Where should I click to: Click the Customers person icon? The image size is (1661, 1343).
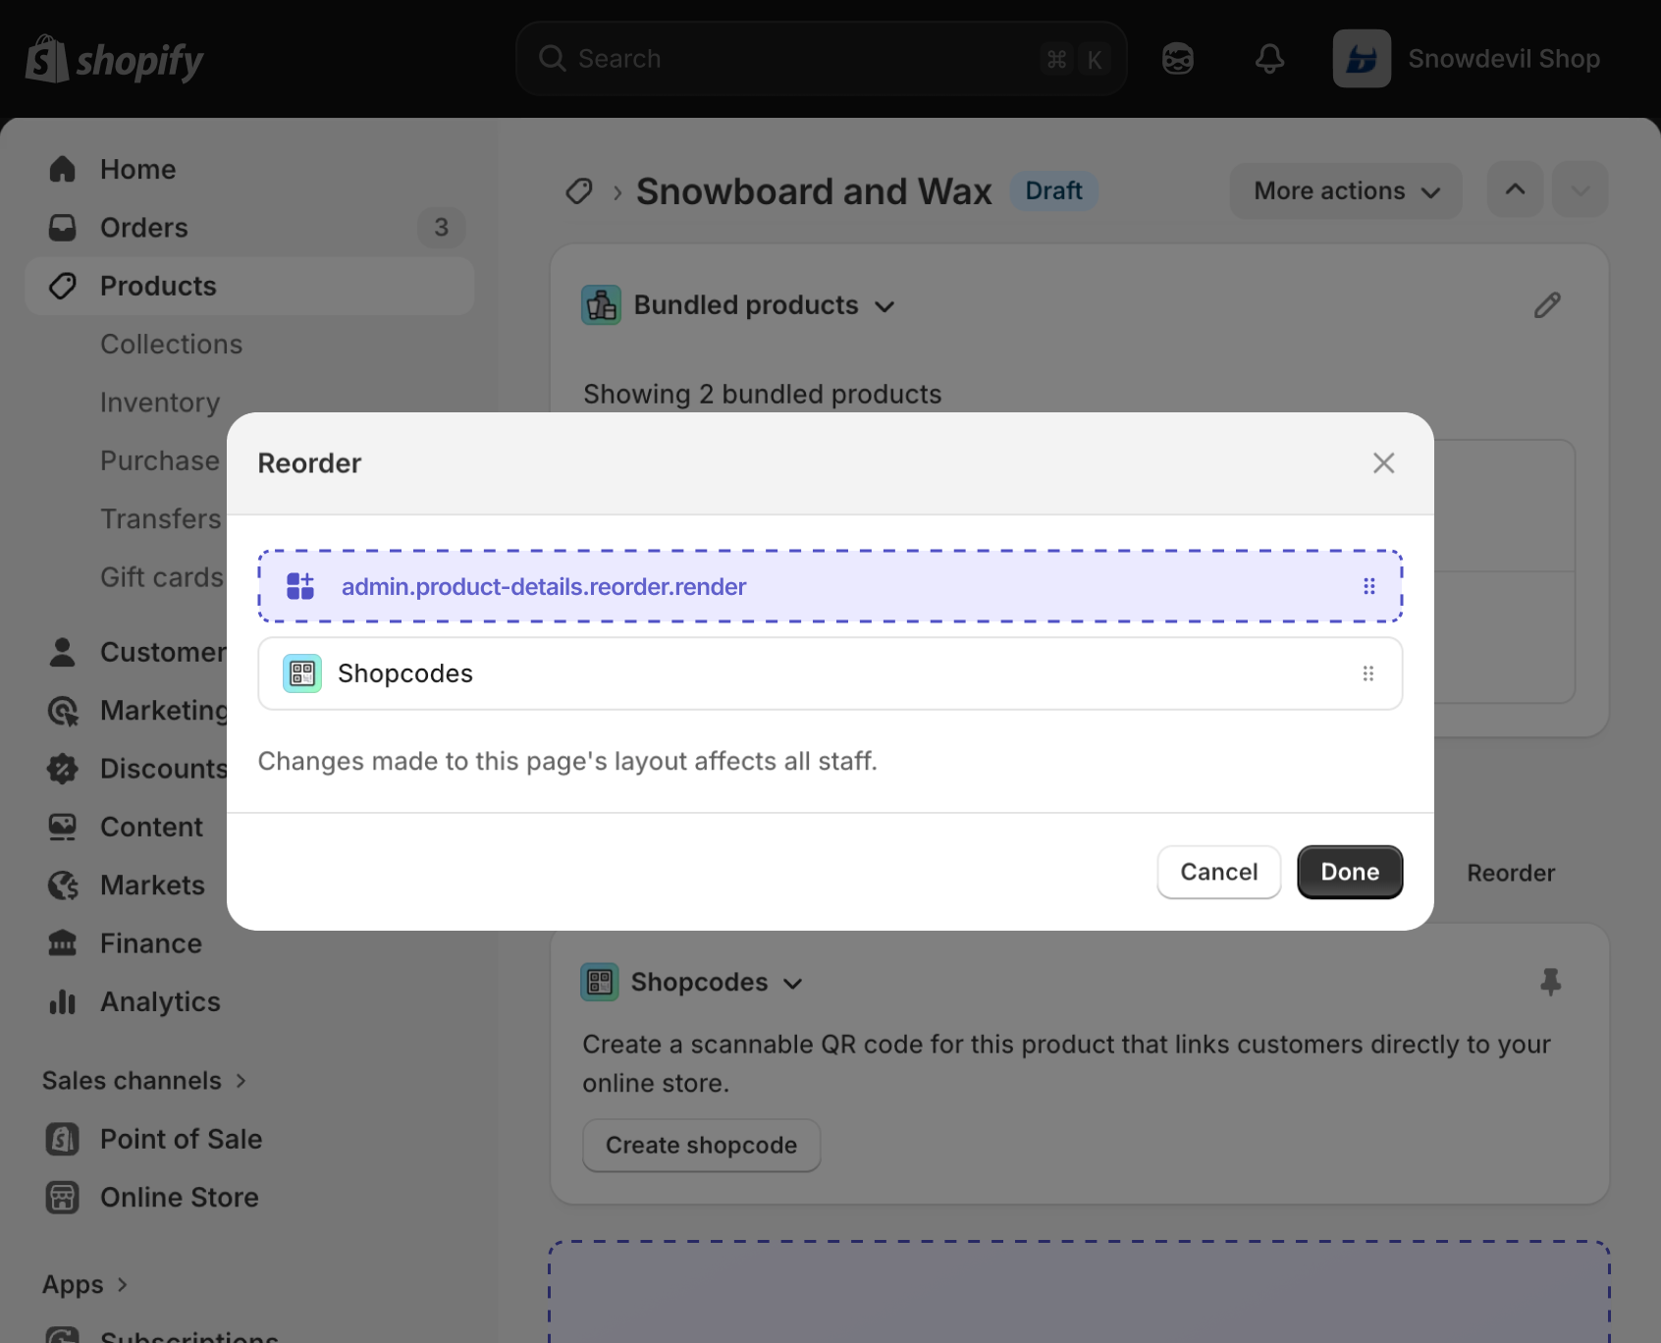click(x=63, y=652)
